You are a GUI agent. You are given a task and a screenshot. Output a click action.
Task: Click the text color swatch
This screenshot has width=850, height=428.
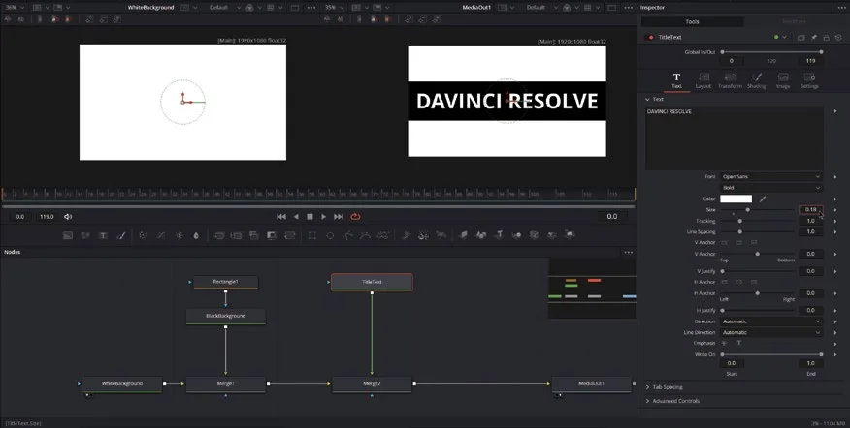[x=736, y=199]
